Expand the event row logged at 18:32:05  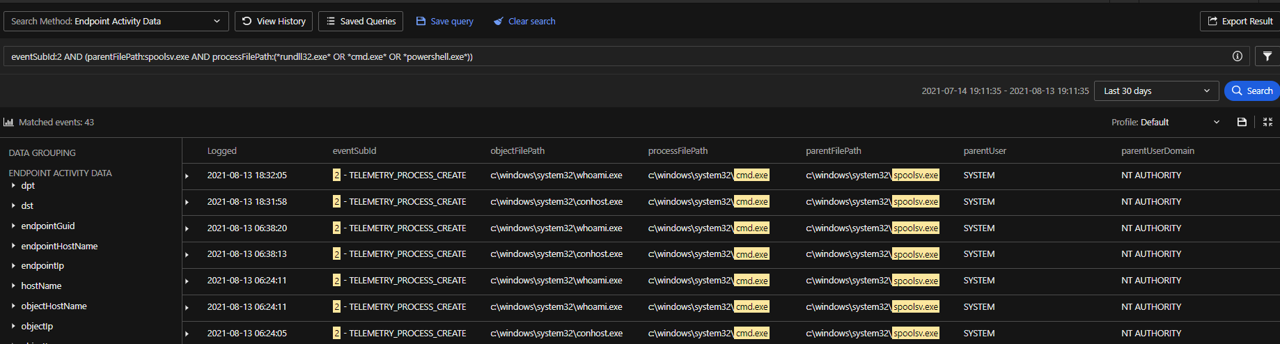tap(187, 176)
